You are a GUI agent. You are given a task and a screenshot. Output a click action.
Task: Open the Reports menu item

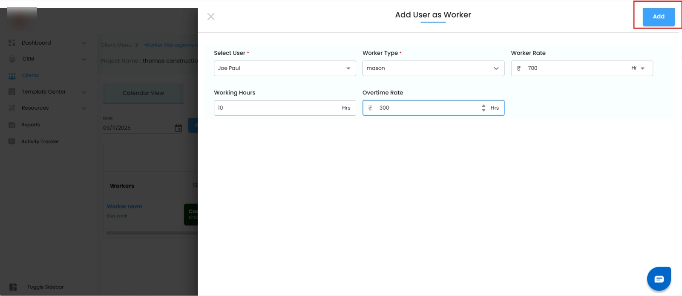31,125
